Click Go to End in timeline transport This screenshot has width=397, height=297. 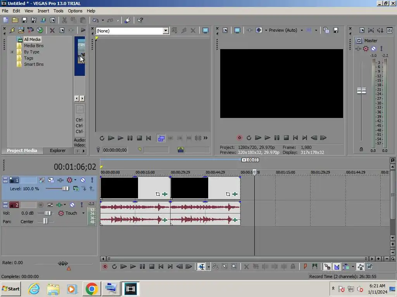click(170, 266)
